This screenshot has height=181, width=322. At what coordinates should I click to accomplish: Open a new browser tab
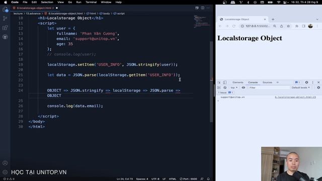coord(273,19)
